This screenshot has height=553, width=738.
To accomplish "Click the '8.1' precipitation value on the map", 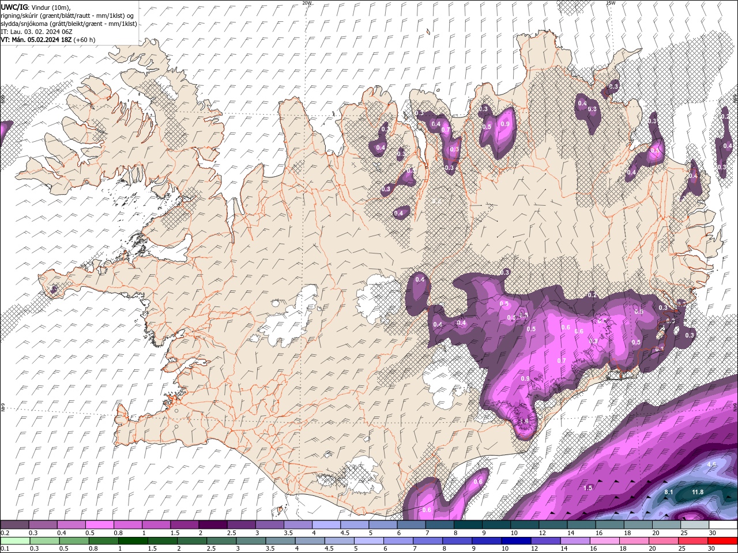I will pyautogui.click(x=669, y=492).
